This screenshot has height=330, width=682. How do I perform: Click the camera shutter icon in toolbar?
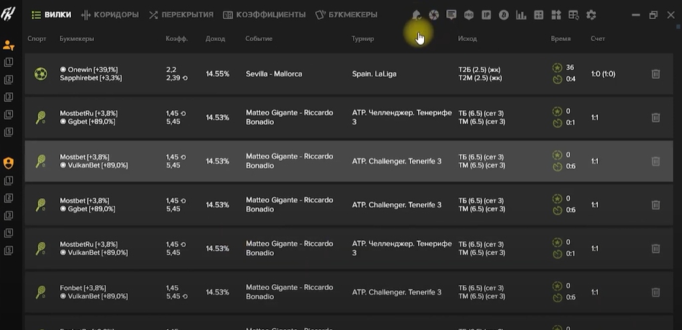coord(434,15)
